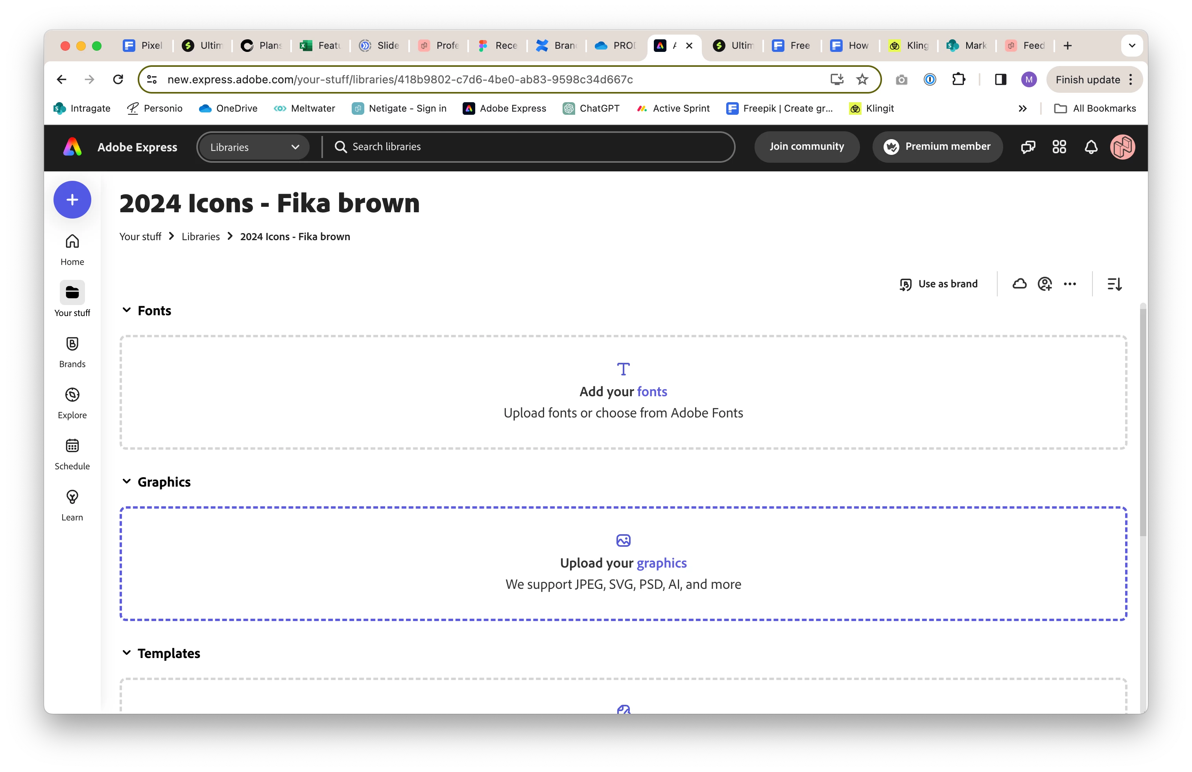Click Join community button
This screenshot has height=772, width=1192.
click(x=806, y=147)
